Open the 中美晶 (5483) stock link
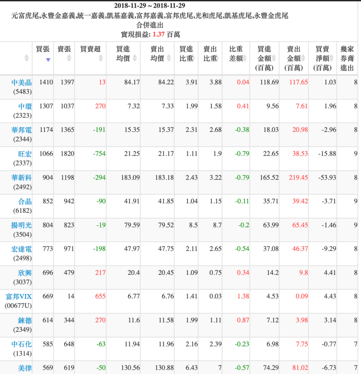Viewport: 361px width, 374px height. pyautogui.click(x=21, y=83)
